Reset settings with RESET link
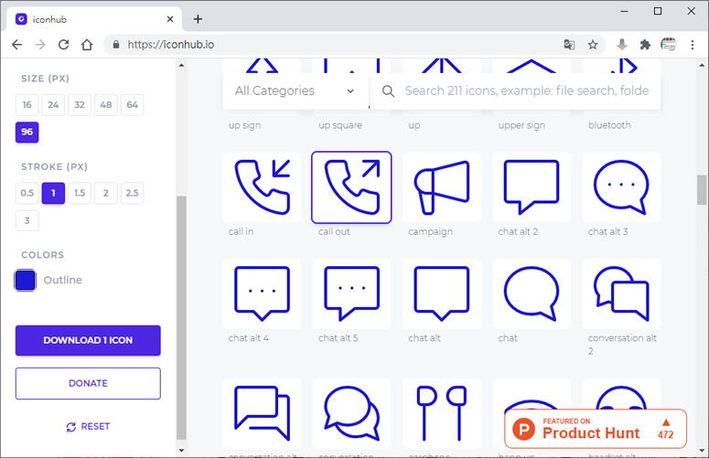 (x=88, y=426)
